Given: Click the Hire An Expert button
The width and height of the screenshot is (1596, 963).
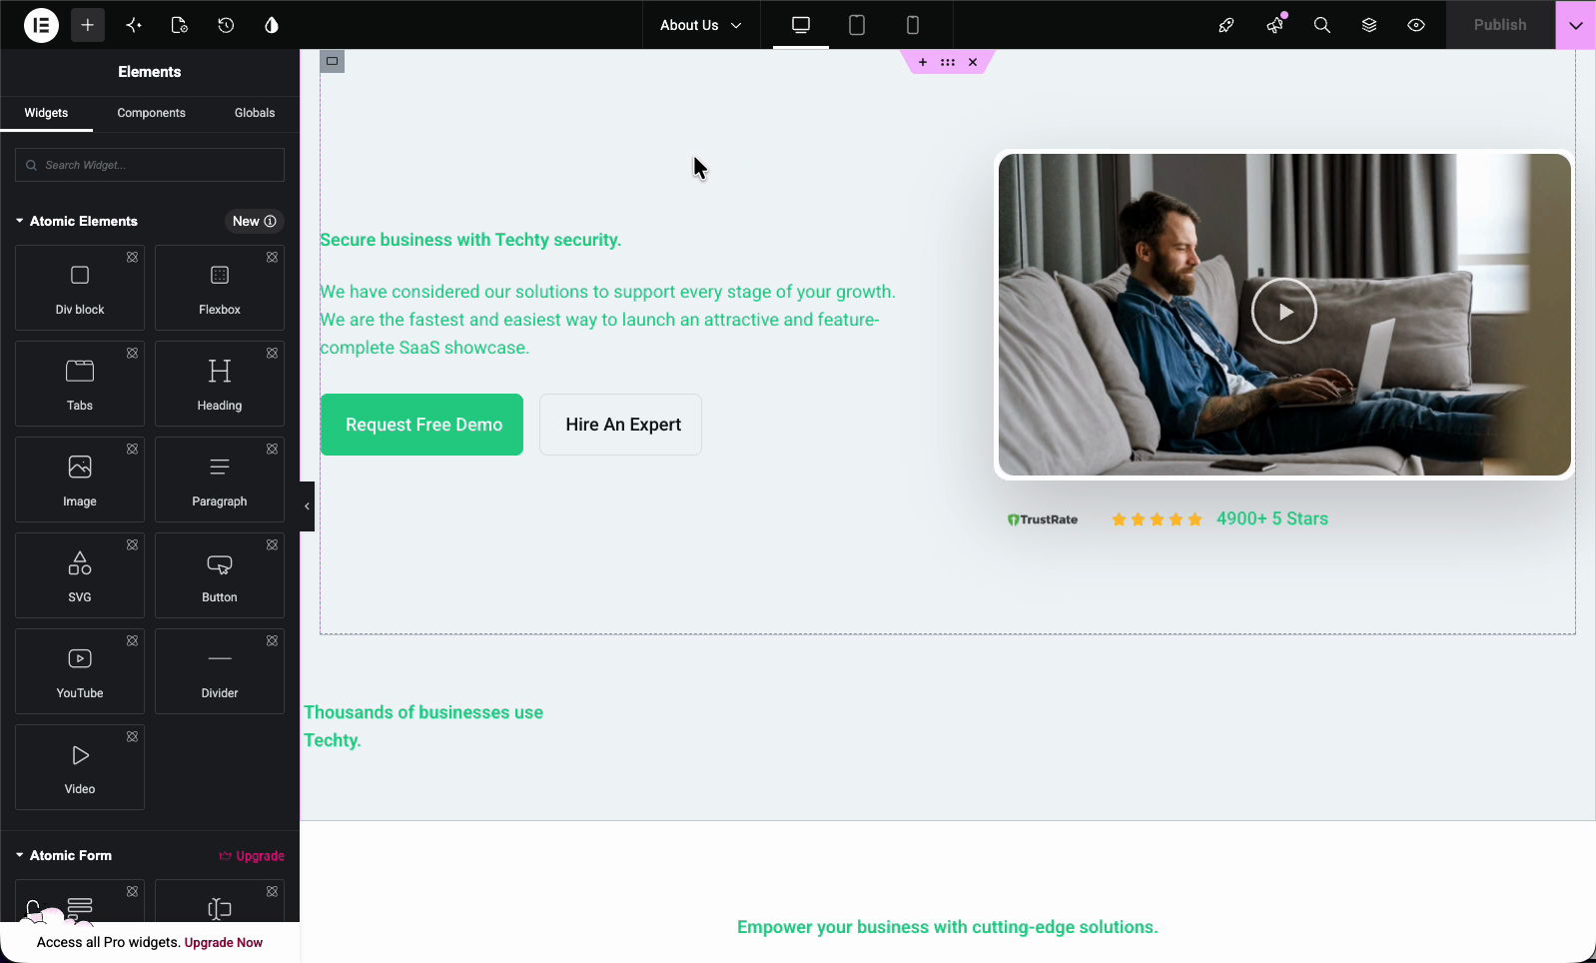Looking at the screenshot, I should [621, 425].
